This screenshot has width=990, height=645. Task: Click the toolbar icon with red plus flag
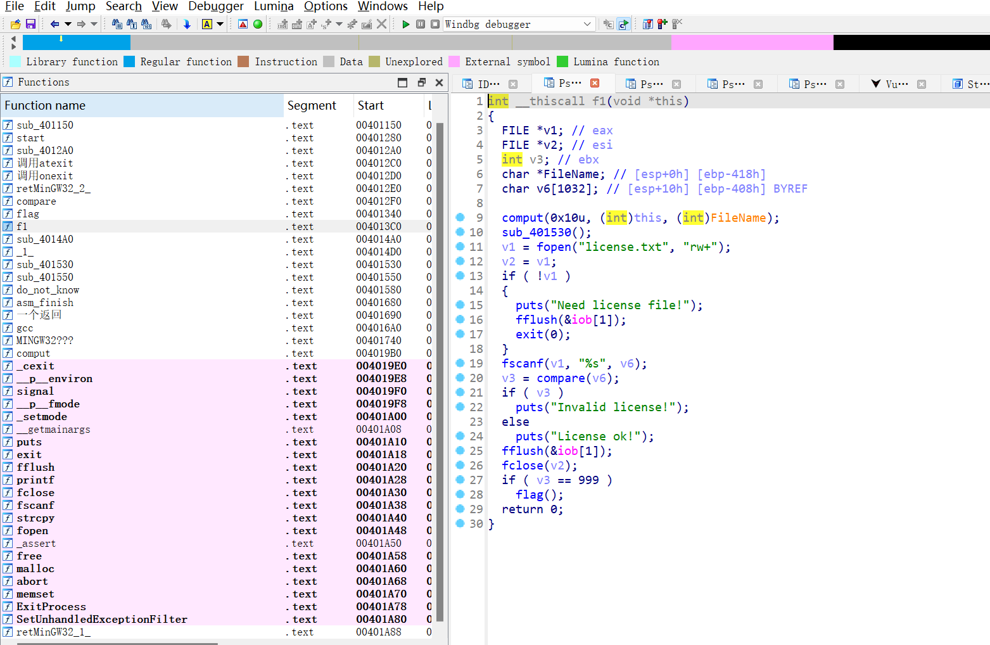663,24
